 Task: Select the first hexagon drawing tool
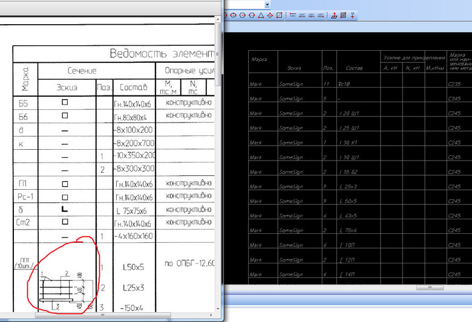[243, 15]
